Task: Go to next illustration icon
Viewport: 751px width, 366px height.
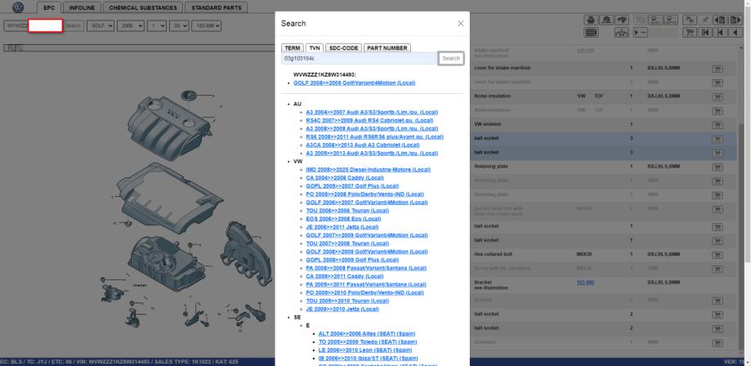Action: click(x=735, y=20)
